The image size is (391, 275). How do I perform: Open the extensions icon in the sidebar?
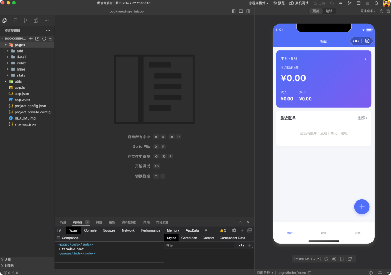click(x=36, y=21)
